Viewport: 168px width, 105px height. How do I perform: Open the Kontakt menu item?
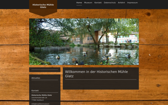[98, 3]
